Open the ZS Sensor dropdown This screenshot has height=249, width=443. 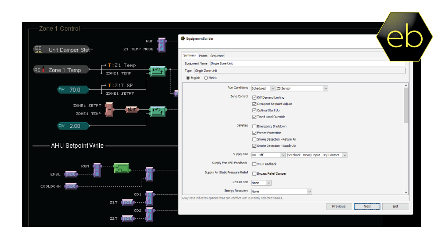tap(302, 88)
